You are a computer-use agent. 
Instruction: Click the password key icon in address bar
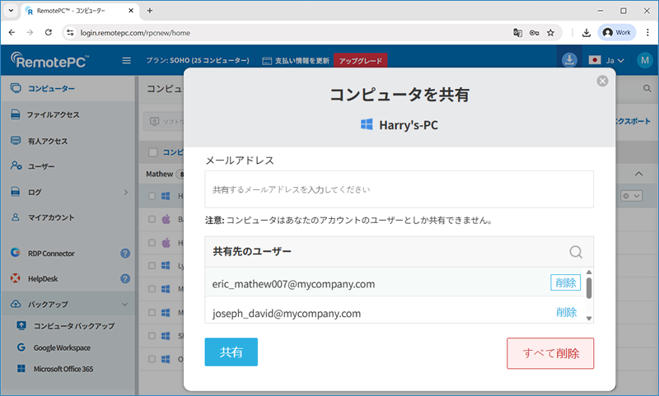tap(534, 32)
